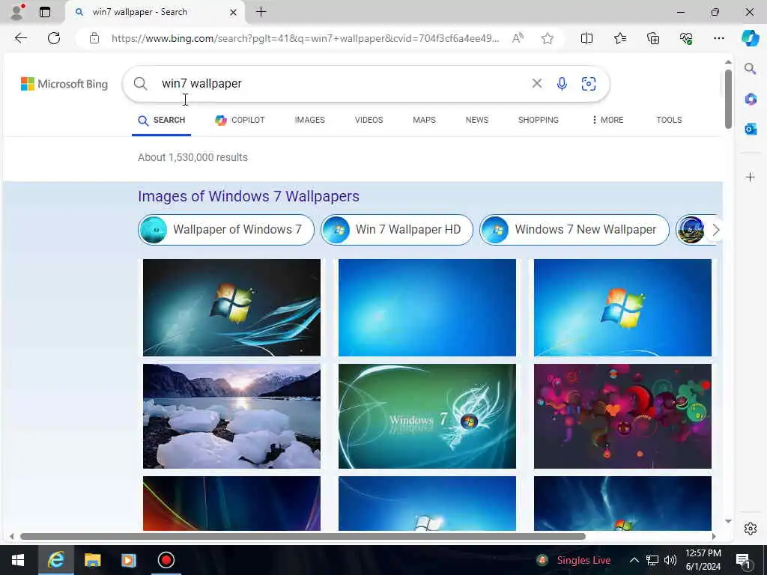The height and width of the screenshot is (575, 767).
Task: Click the browser Back arrow
Action: (20, 38)
